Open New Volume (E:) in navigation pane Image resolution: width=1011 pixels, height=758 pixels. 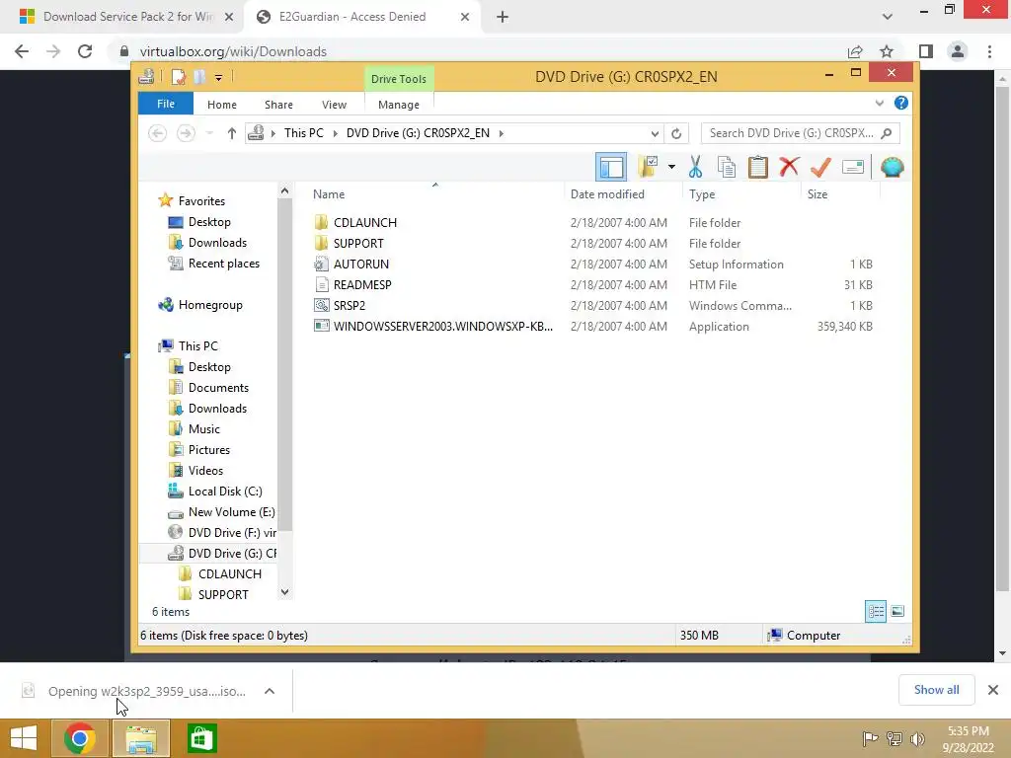tap(231, 512)
